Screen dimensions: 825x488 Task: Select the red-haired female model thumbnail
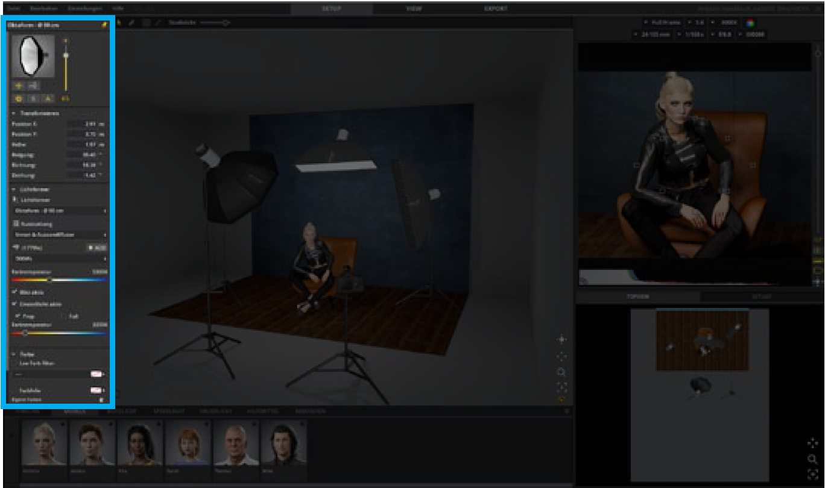click(x=186, y=443)
